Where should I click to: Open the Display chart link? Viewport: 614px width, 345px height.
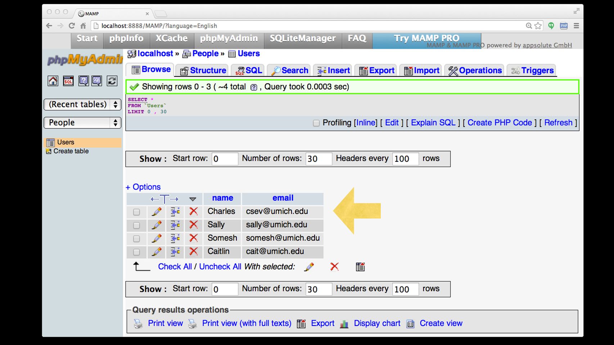[x=377, y=323]
